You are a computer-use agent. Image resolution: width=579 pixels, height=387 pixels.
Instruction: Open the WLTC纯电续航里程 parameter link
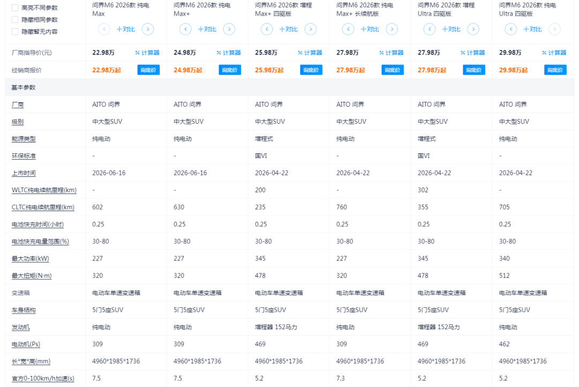44,190
